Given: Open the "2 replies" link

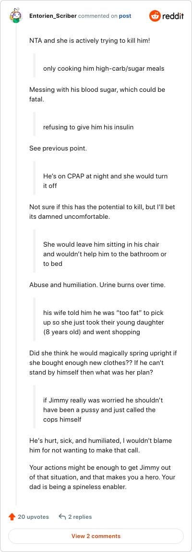Looking at the screenshot, I should point(80,517).
